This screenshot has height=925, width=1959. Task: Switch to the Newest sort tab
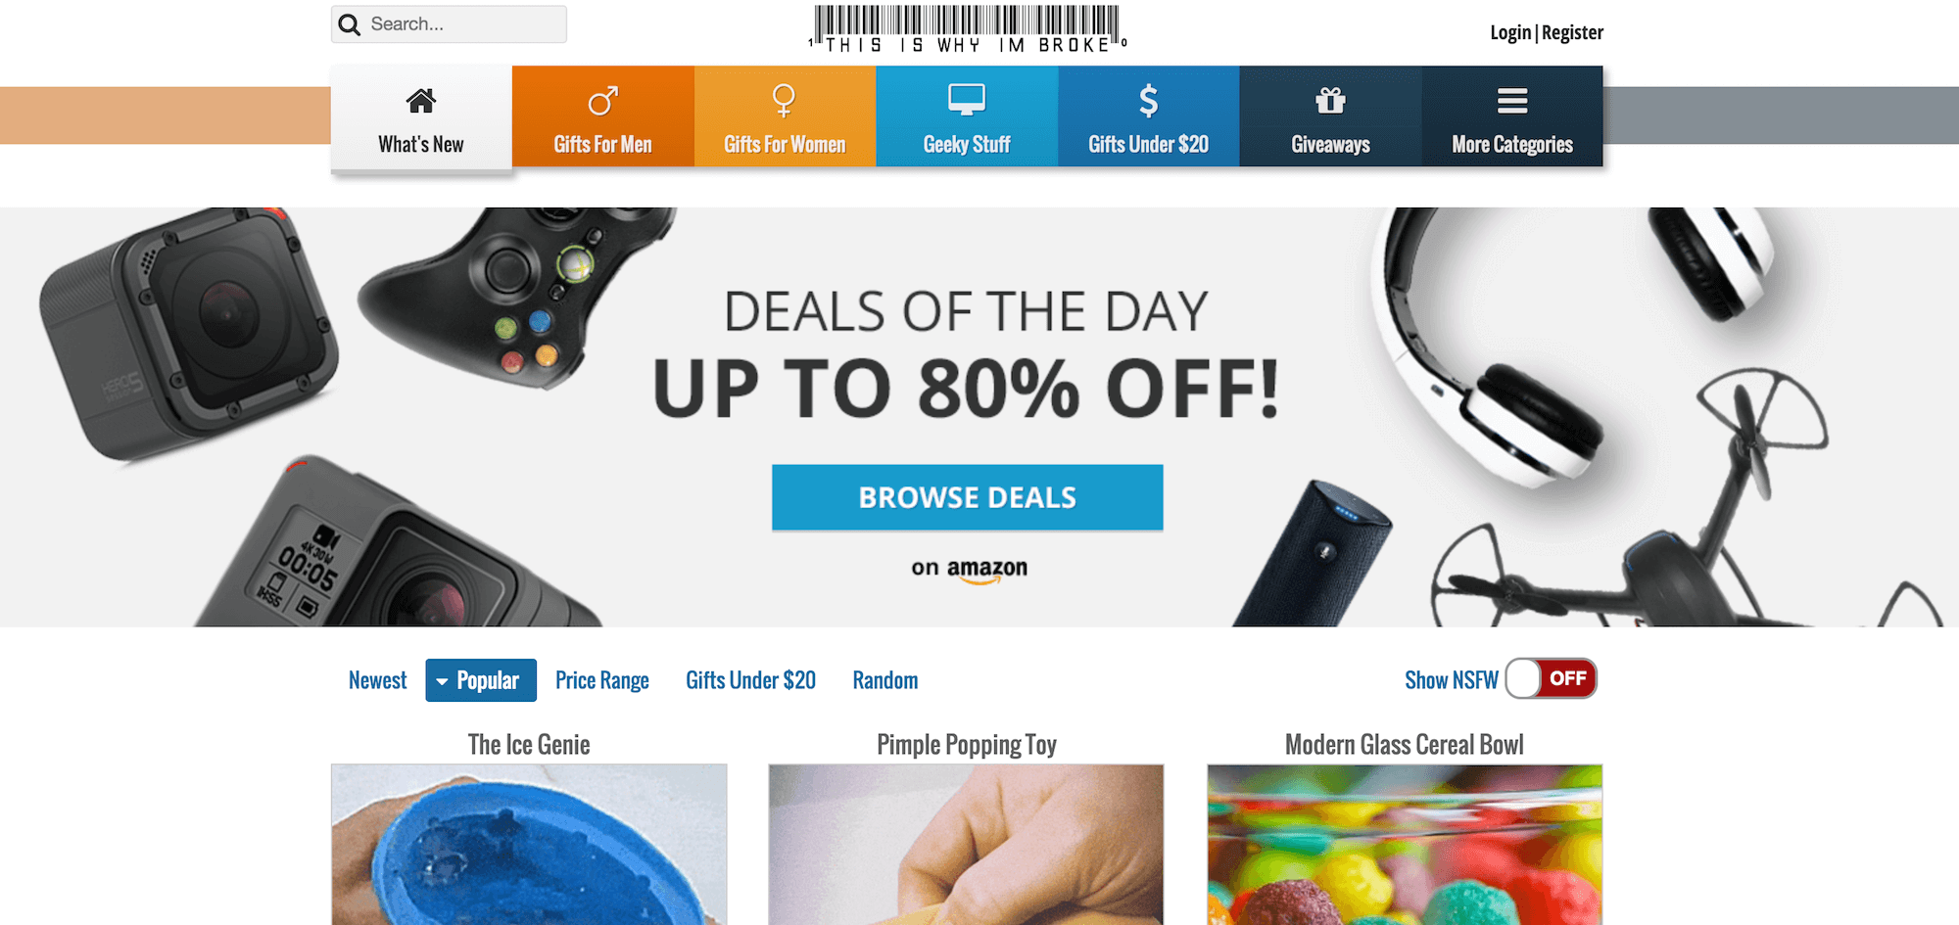point(377,680)
